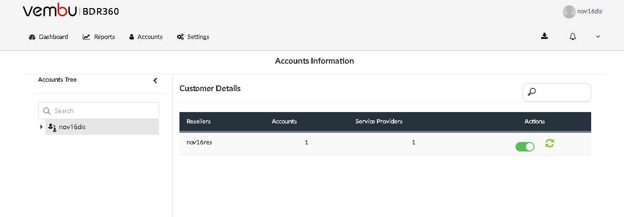Open the Accounts menu
Viewport: 624px width, 217px height.
(146, 37)
